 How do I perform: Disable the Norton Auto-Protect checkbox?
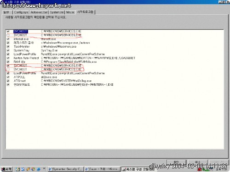[8, 58]
